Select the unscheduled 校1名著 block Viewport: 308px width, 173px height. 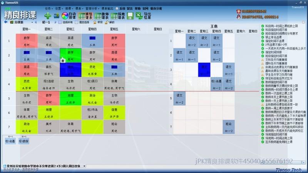pos(10,141)
